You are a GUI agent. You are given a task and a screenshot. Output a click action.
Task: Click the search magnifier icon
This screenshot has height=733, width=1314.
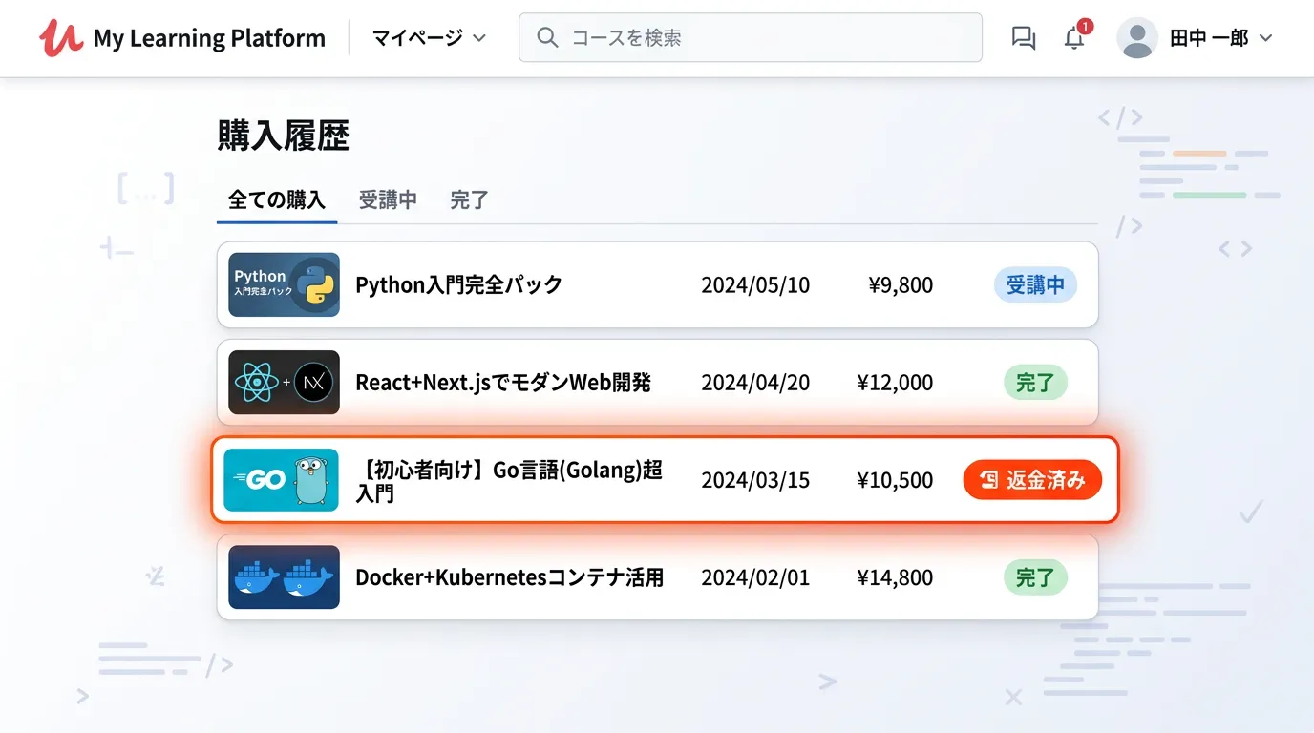(547, 38)
